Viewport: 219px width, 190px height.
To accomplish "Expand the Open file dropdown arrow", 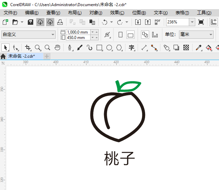I will [22, 22].
